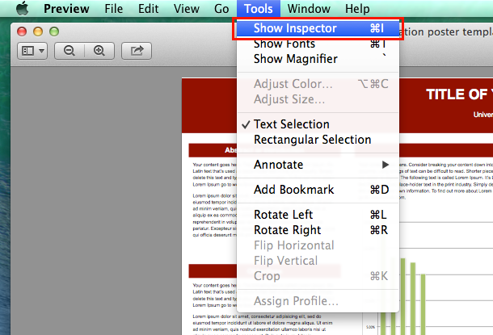The width and height of the screenshot is (493, 335).
Task: Click the Share toolbar icon
Action: coord(137,51)
